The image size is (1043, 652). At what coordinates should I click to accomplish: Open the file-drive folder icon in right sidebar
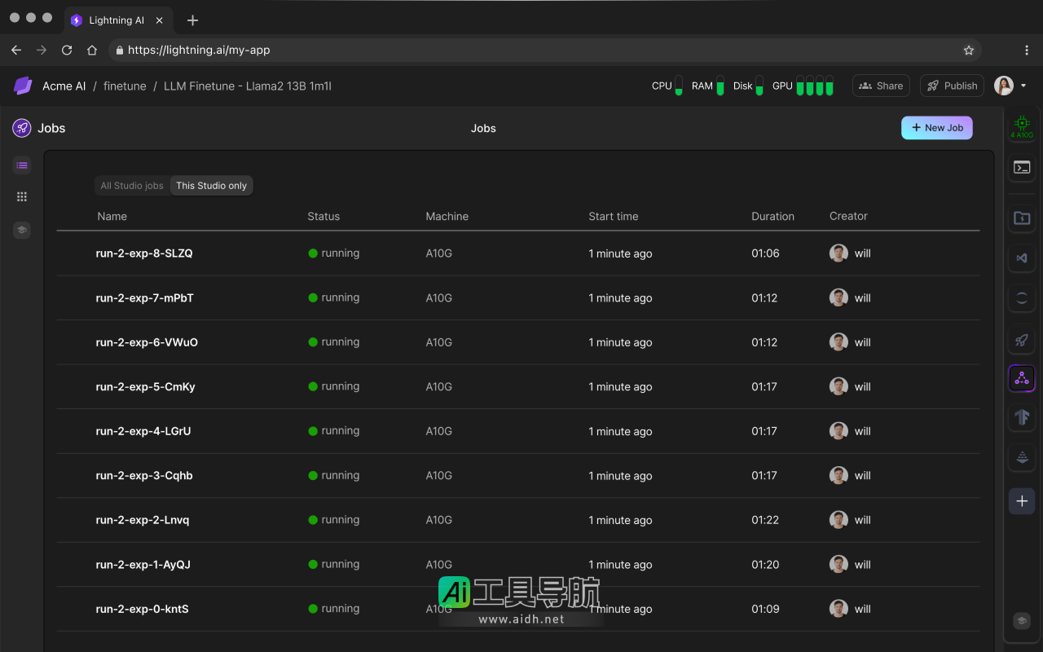[1021, 218]
